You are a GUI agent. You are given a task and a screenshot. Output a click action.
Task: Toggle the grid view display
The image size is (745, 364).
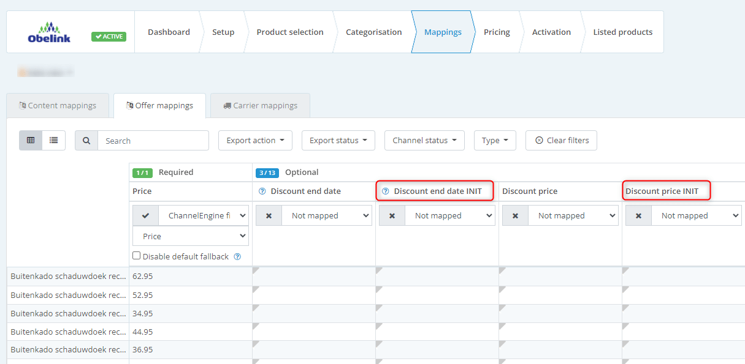30,140
